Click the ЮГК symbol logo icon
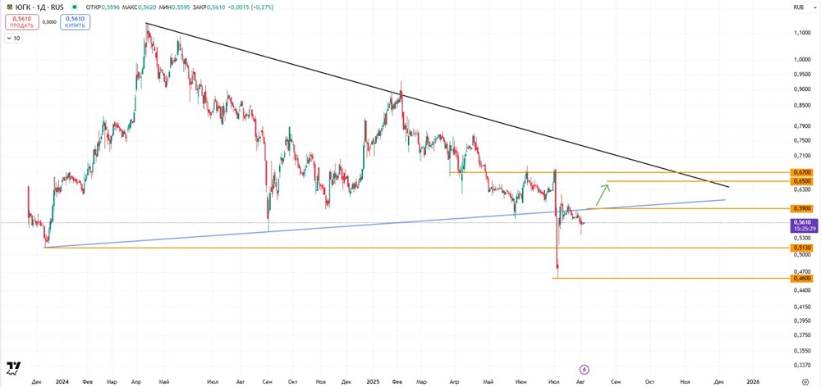Image resolution: width=821 pixels, height=387 pixels. coord(9,8)
